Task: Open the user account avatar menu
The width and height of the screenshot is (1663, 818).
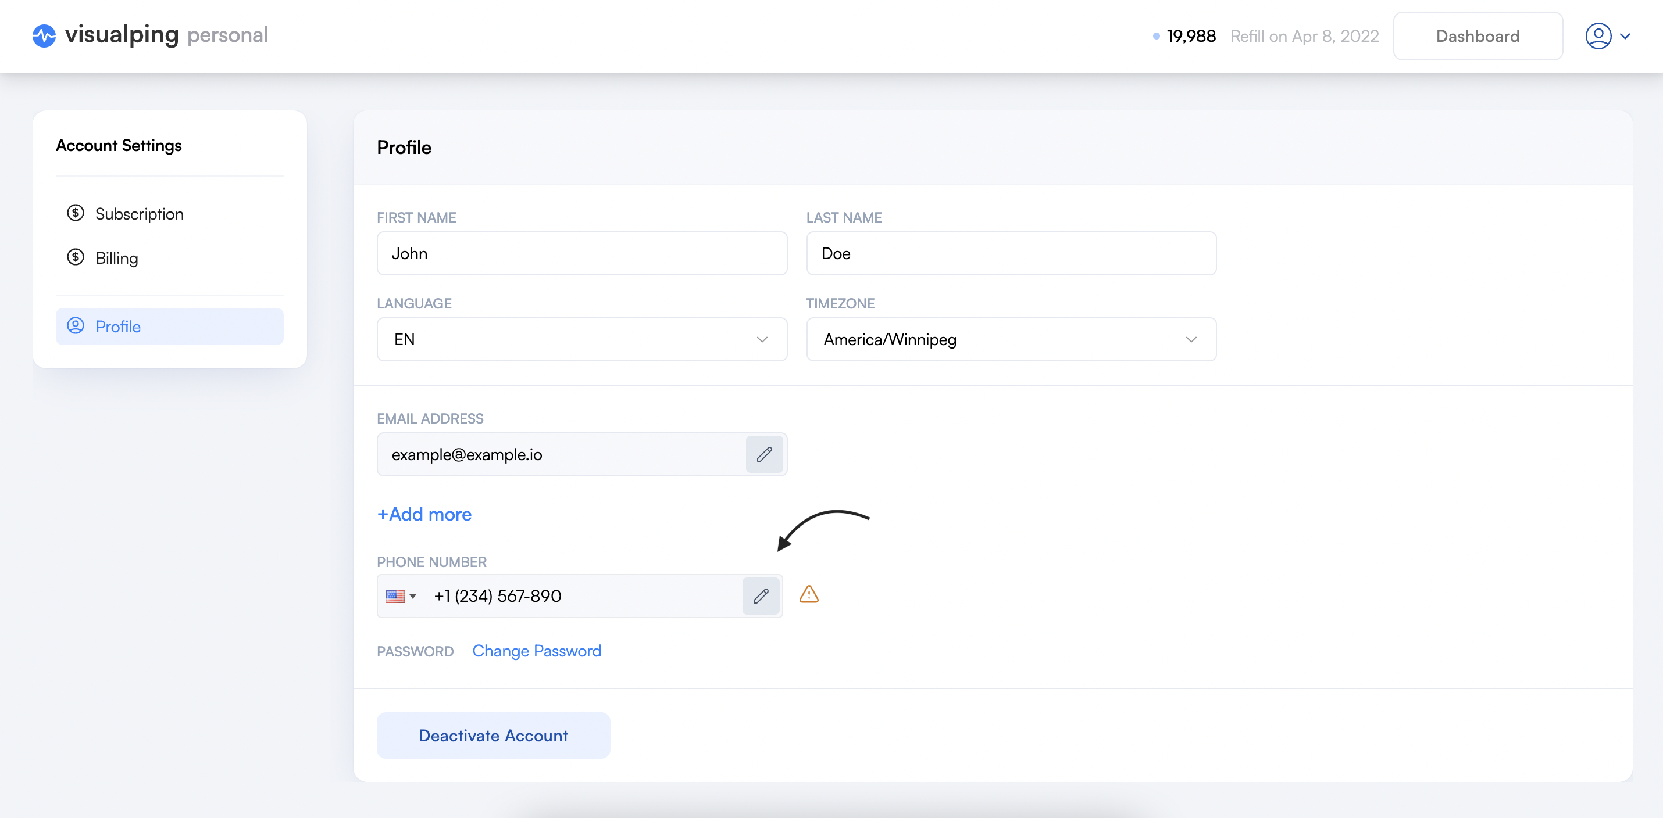Action: click(x=1598, y=36)
